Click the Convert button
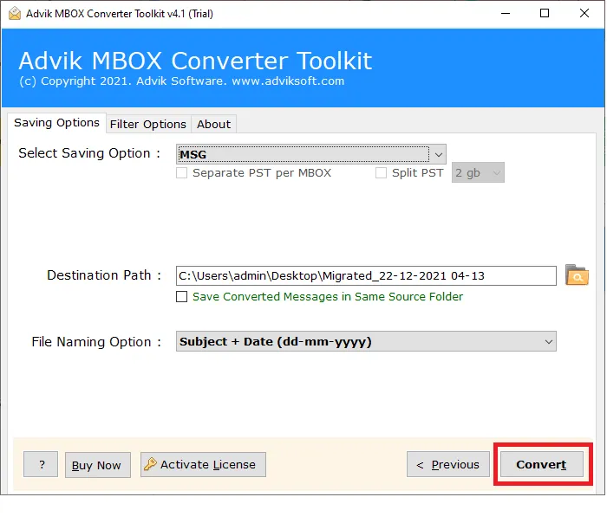The image size is (607, 523). point(542,464)
